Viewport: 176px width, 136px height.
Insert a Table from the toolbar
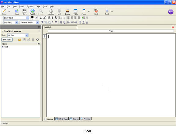click(75, 12)
